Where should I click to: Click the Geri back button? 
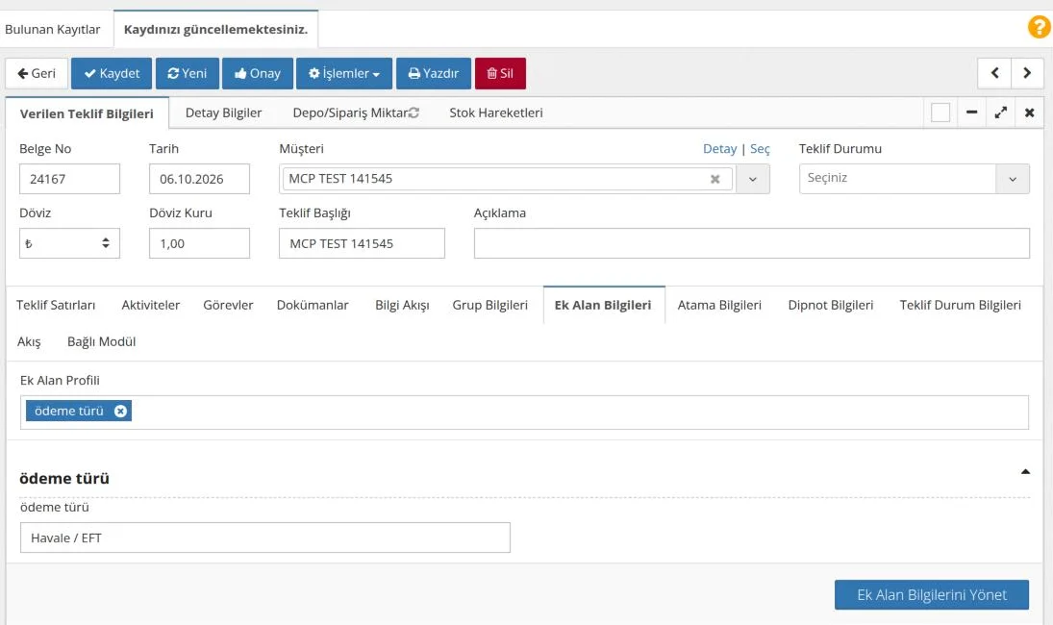click(37, 73)
